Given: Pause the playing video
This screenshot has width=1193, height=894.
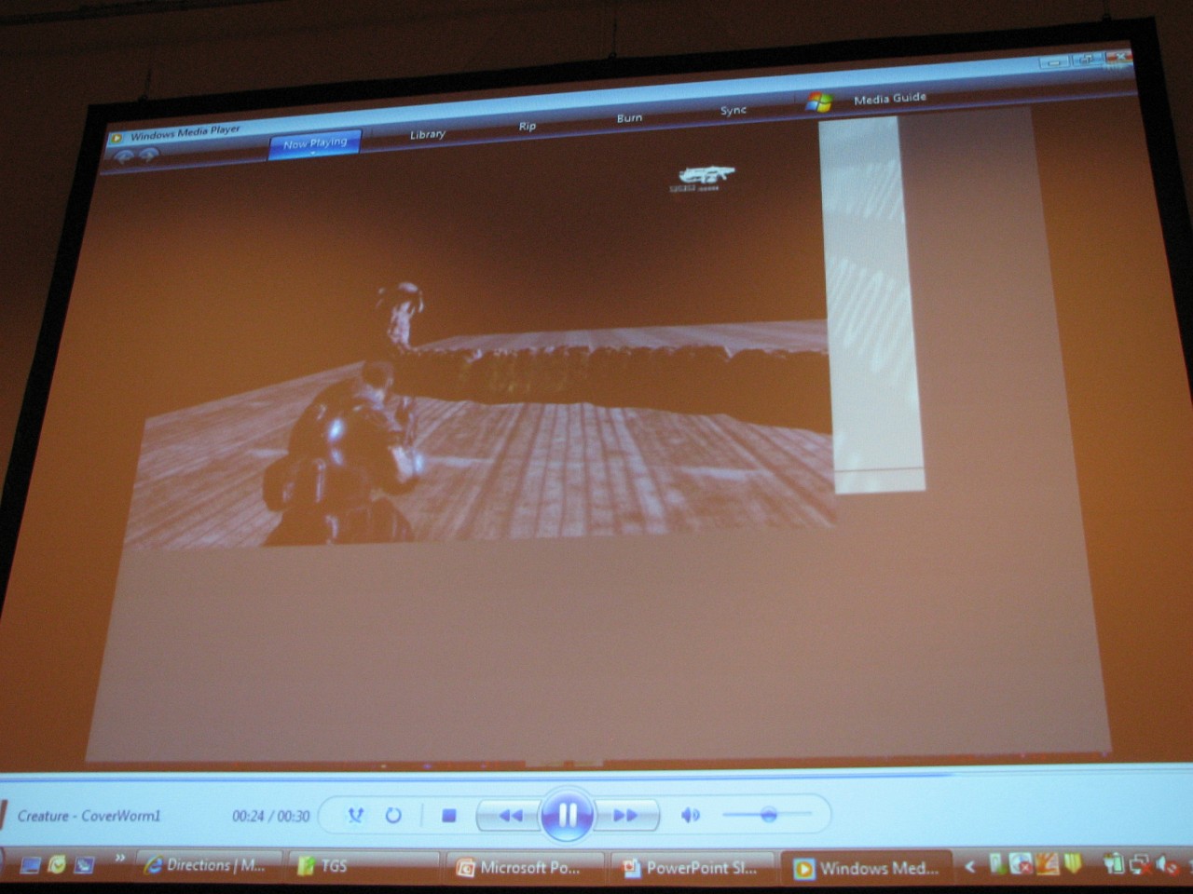Looking at the screenshot, I should tap(566, 816).
